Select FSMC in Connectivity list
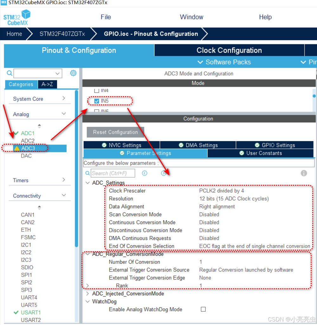This screenshot has width=317, height=325. (28, 237)
